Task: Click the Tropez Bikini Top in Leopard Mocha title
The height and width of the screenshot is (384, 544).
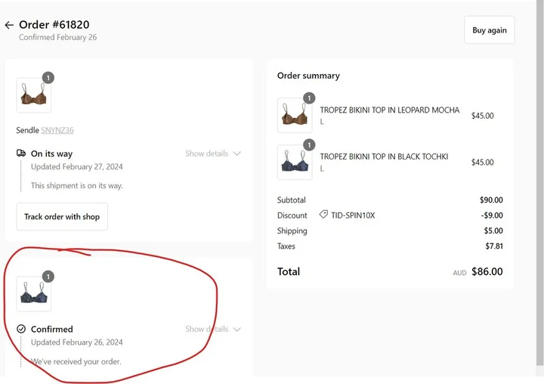Action: click(x=389, y=110)
